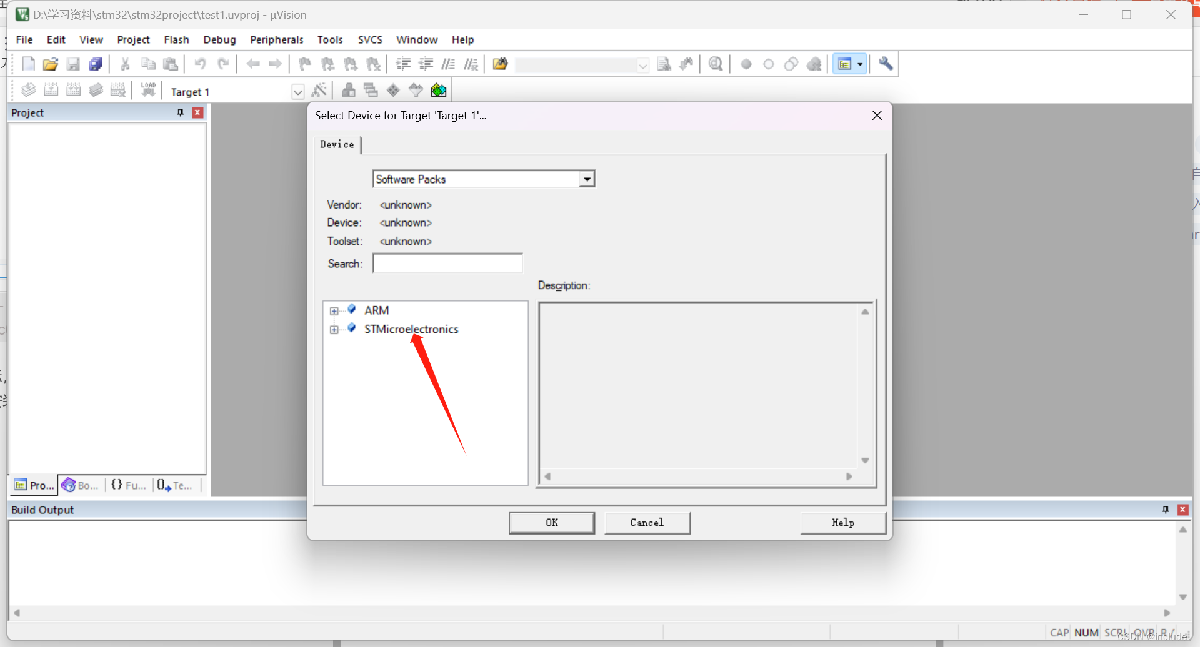This screenshot has height=647, width=1200.
Task: Click the device Search input field
Action: click(x=447, y=264)
